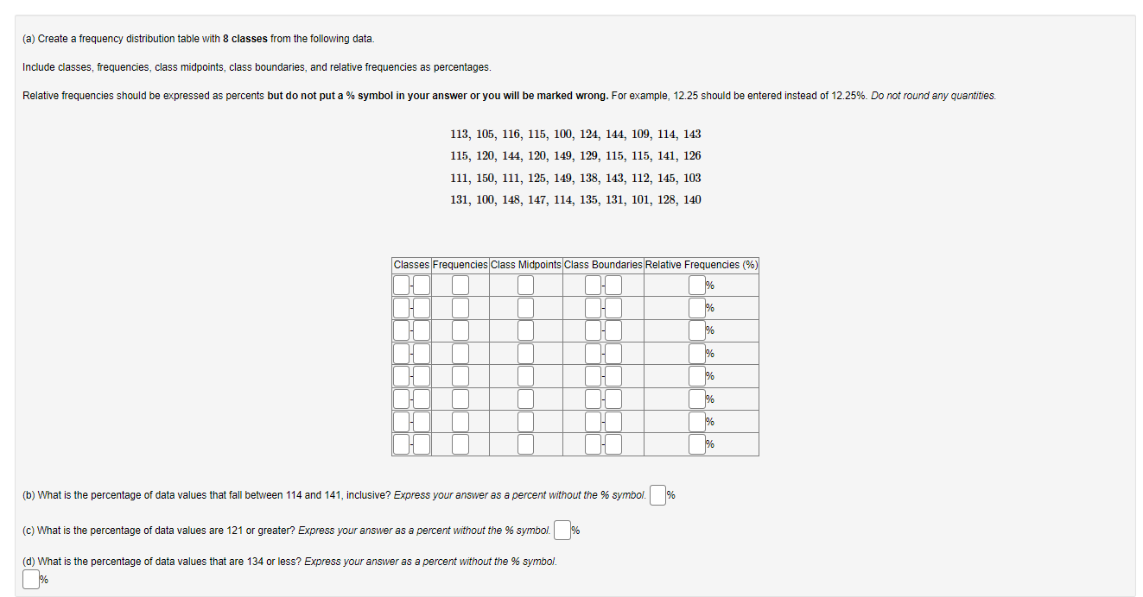
Task: Click the answer box for part (d)
Action: point(30,578)
